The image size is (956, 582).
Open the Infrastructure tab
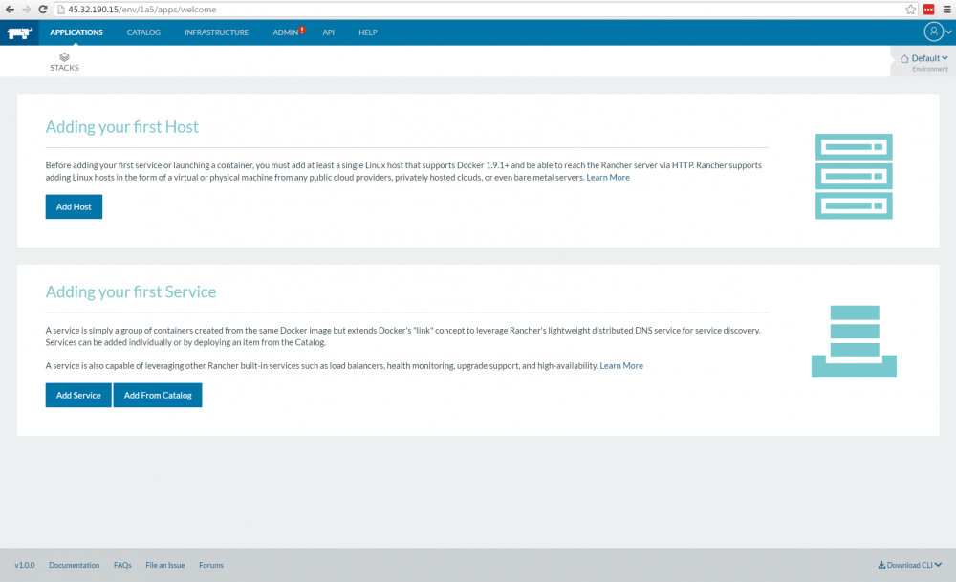(x=216, y=32)
